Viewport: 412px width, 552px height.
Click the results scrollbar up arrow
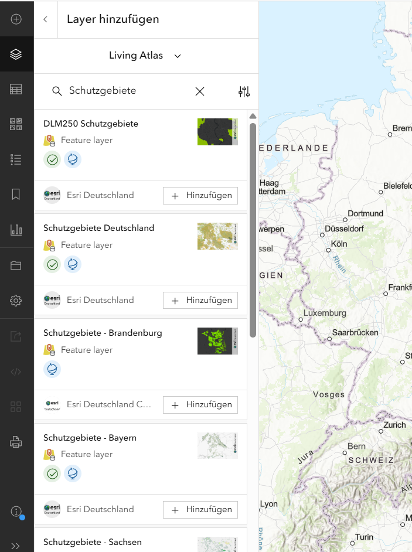tap(253, 116)
